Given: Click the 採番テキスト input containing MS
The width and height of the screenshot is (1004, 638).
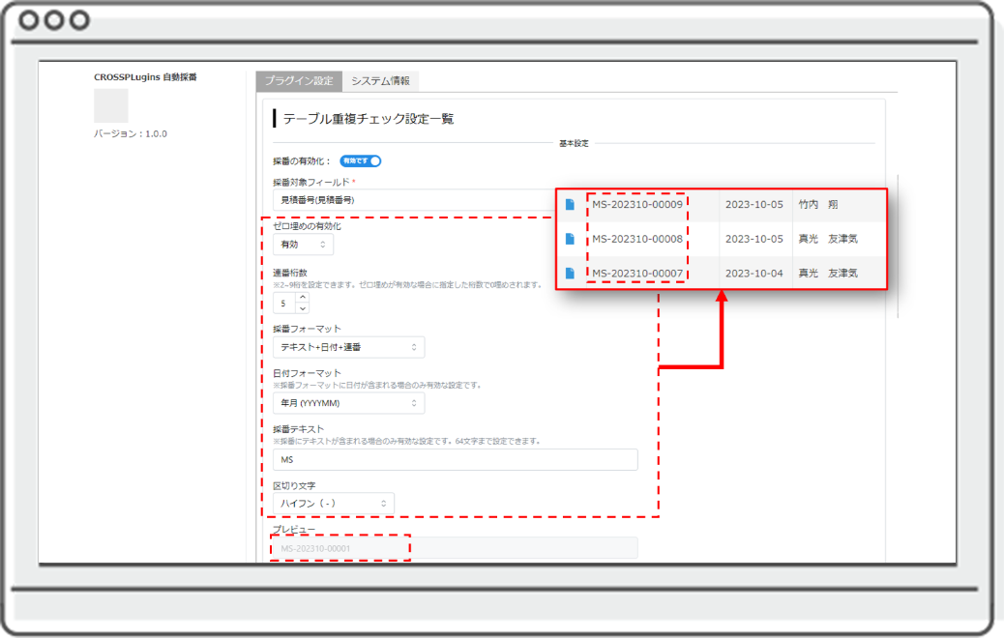Looking at the screenshot, I should click(x=455, y=459).
